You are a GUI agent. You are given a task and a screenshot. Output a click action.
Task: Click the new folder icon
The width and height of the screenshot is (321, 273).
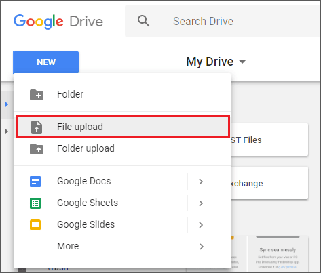click(37, 95)
